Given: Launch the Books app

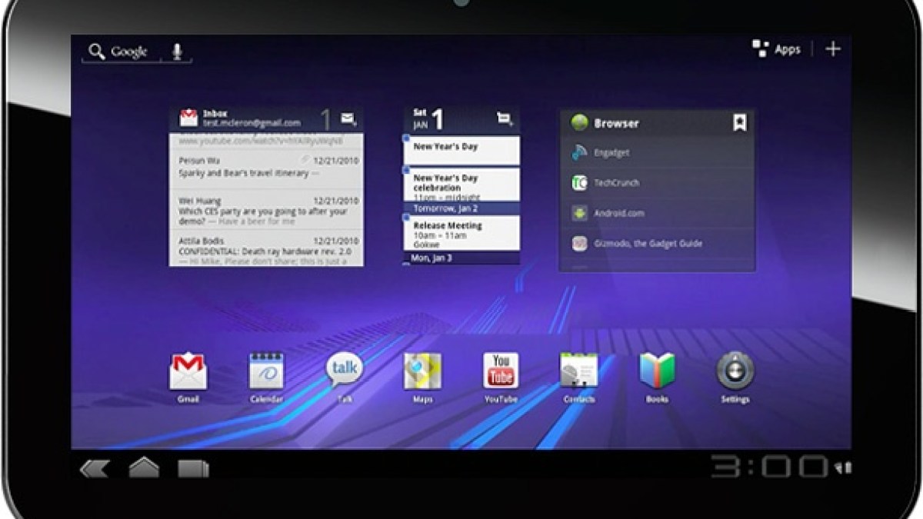Looking at the screenshot, I should [x=657, y=372].
